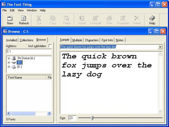Select the 3½ Disket (A:) label
169x127 pixels.
pyautogui.click(x=26, y=58)
